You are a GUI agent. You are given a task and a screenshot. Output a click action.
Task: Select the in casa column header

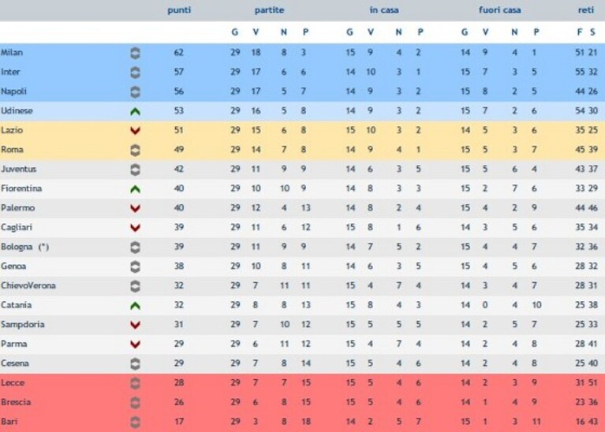point(384,10)
